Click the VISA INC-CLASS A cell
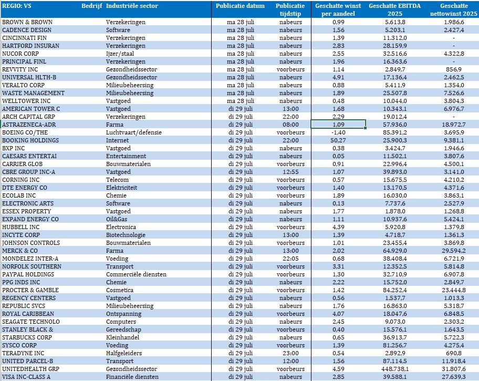This screenshot has width=479, height=381. (x=26, y=377)
